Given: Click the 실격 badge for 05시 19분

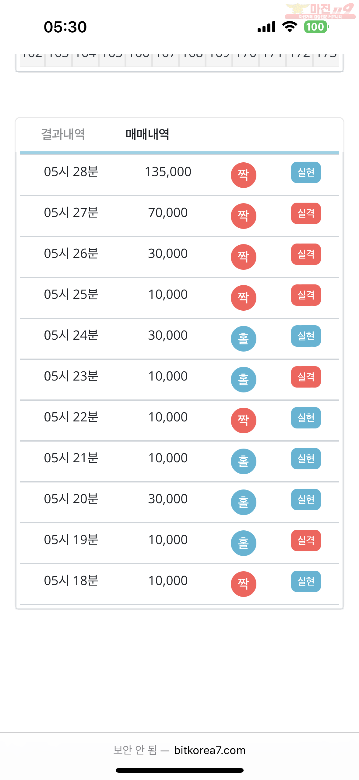Looking at the screenshot, I should (x=306, y=540).
